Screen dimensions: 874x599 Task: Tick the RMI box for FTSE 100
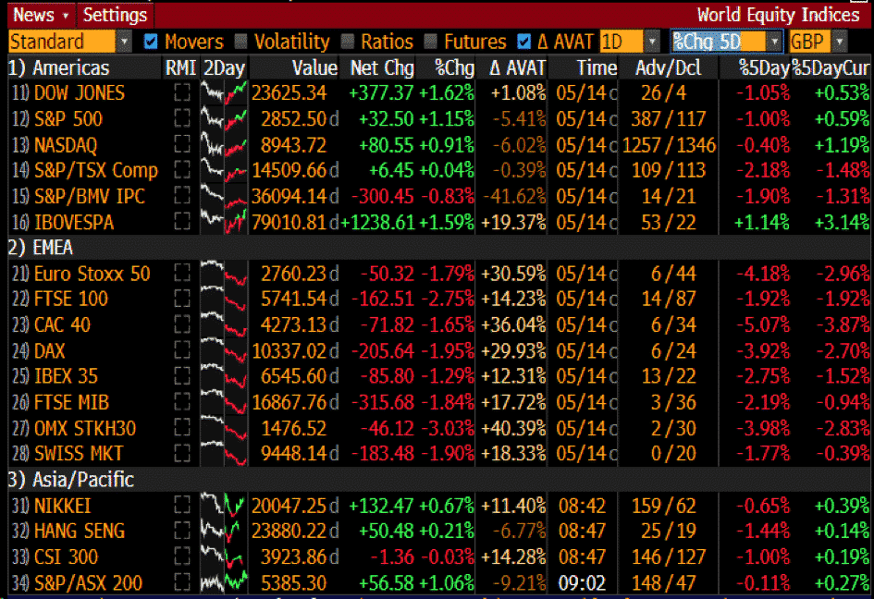[181, 299]
